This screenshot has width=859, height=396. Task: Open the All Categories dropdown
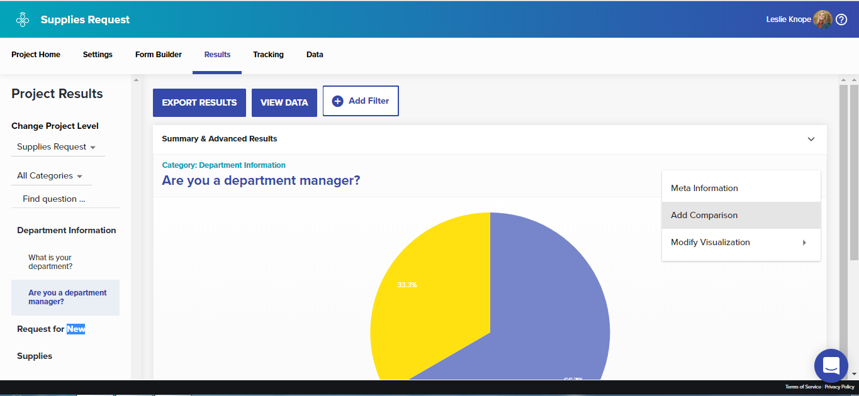pos(50,176)
